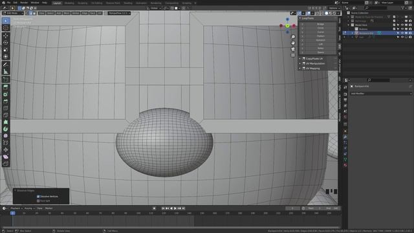Viewport: 414px width, 233px height.
Task: Switch to UV Editing workspace tab
Action: point(96,3)
